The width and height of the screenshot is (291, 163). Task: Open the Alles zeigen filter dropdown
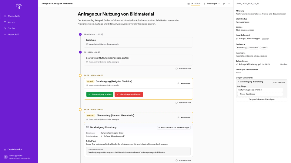pyautogui.click(x=212, y=4)
